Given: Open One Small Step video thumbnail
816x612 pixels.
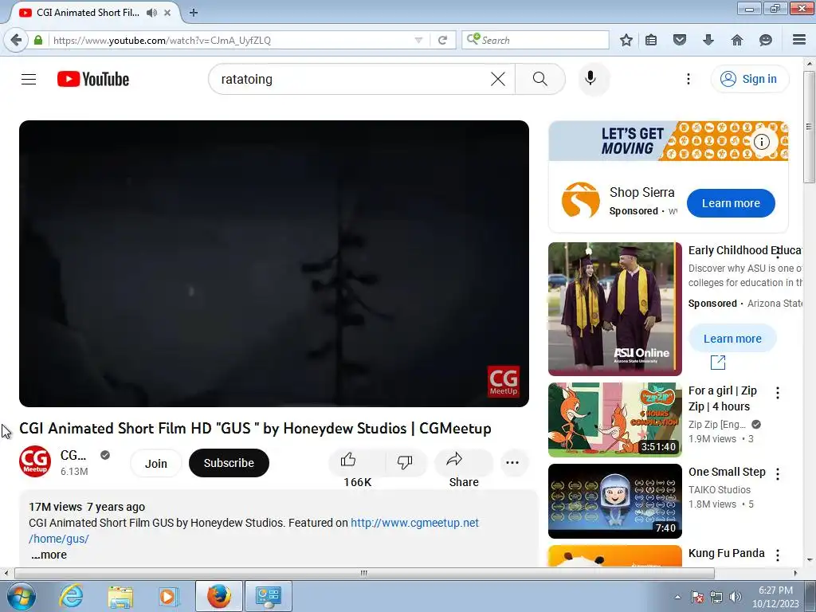Looking at the screenshot, I should pos(614,501).
